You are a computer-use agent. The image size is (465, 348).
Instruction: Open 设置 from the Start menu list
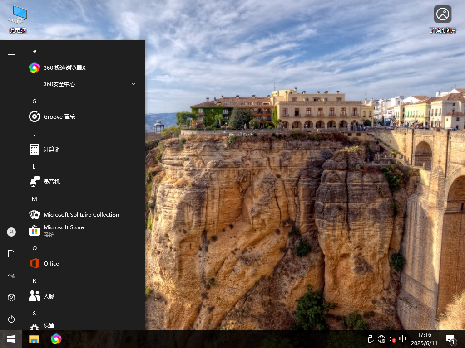pyautogui.click(x=48, y=325)
